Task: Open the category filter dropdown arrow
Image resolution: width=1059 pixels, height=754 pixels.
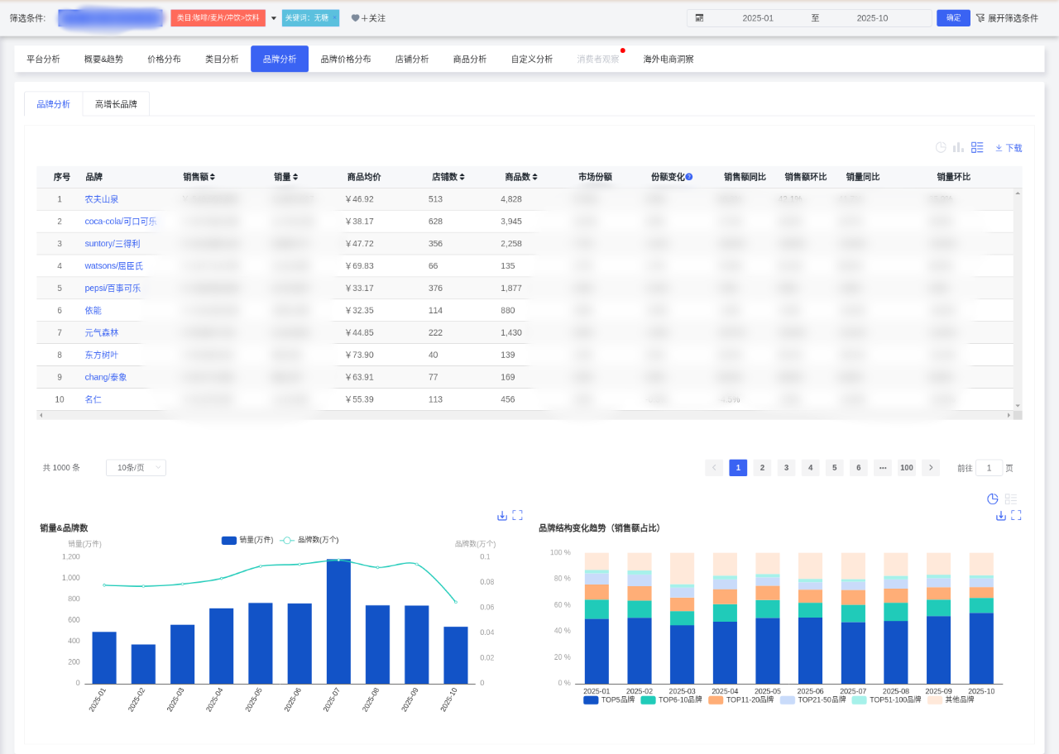Action: point(274,18)
